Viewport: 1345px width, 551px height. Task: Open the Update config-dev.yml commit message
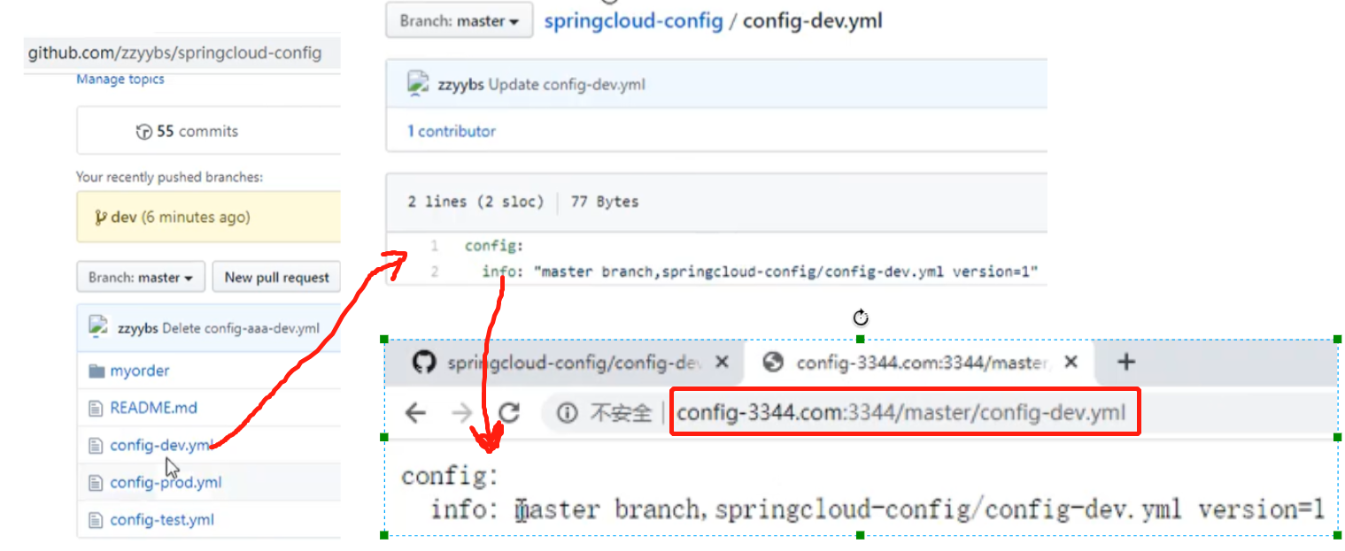point(567,85)
